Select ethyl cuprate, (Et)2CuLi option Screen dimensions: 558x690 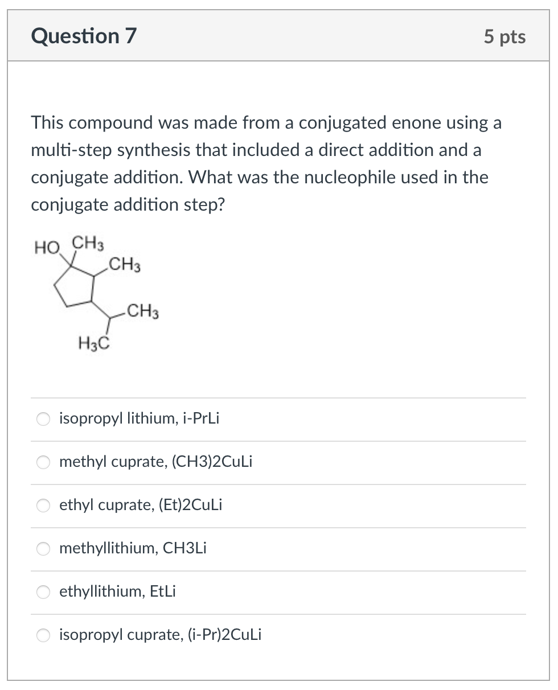pos(43,506)
